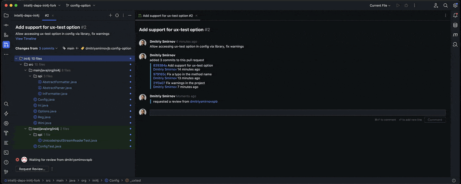Open the Git tool window icon
Image resolution: width=461 pixels, height=184 pixels.
6,172
